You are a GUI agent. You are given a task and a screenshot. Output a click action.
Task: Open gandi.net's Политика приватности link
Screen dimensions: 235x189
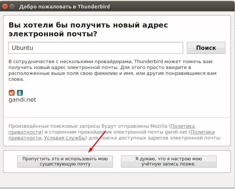[x=203, y=132]
